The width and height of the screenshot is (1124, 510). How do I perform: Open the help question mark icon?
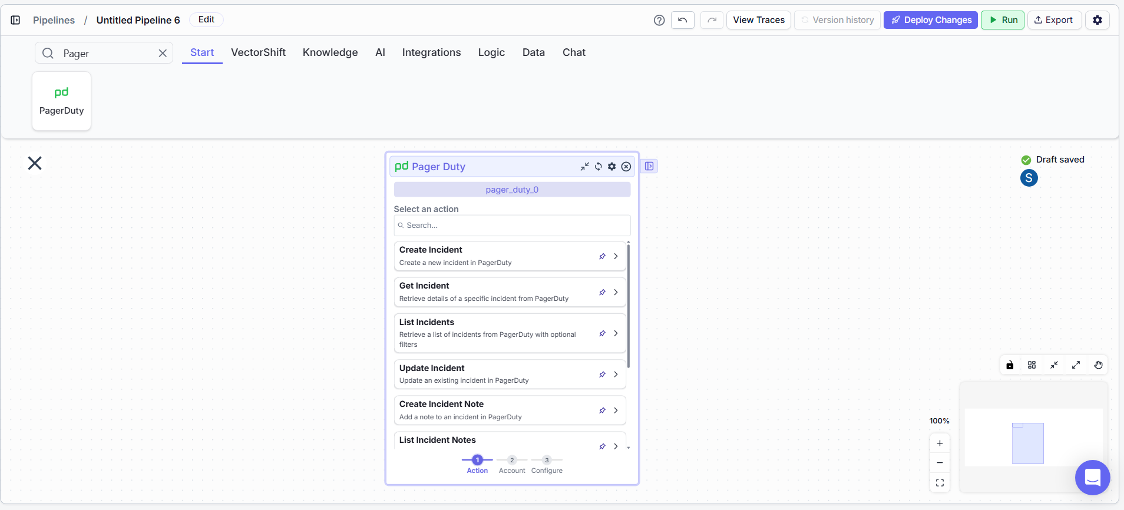(659, 20)
